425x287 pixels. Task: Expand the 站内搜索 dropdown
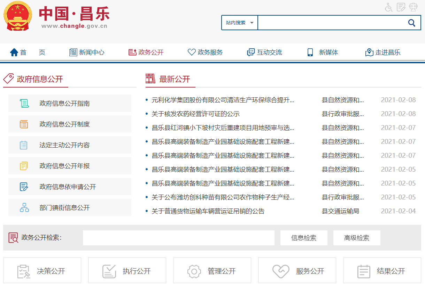(240, 23)
